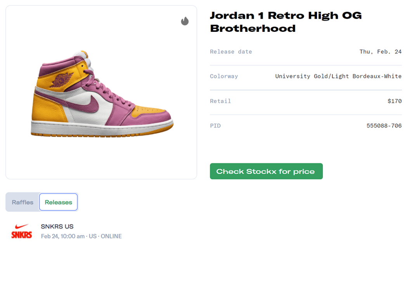The width and height of the screenshot is (419, 295).
Task: Select the Releases tab
Action: (58, 202)
